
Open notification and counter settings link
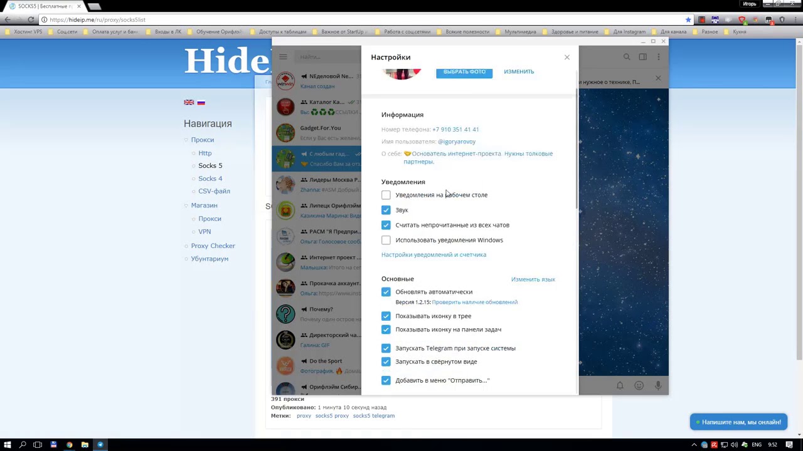(x=433, y=255)
